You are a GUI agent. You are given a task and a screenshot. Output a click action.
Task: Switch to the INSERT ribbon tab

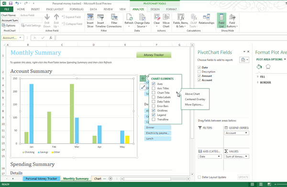click(35, 9)
